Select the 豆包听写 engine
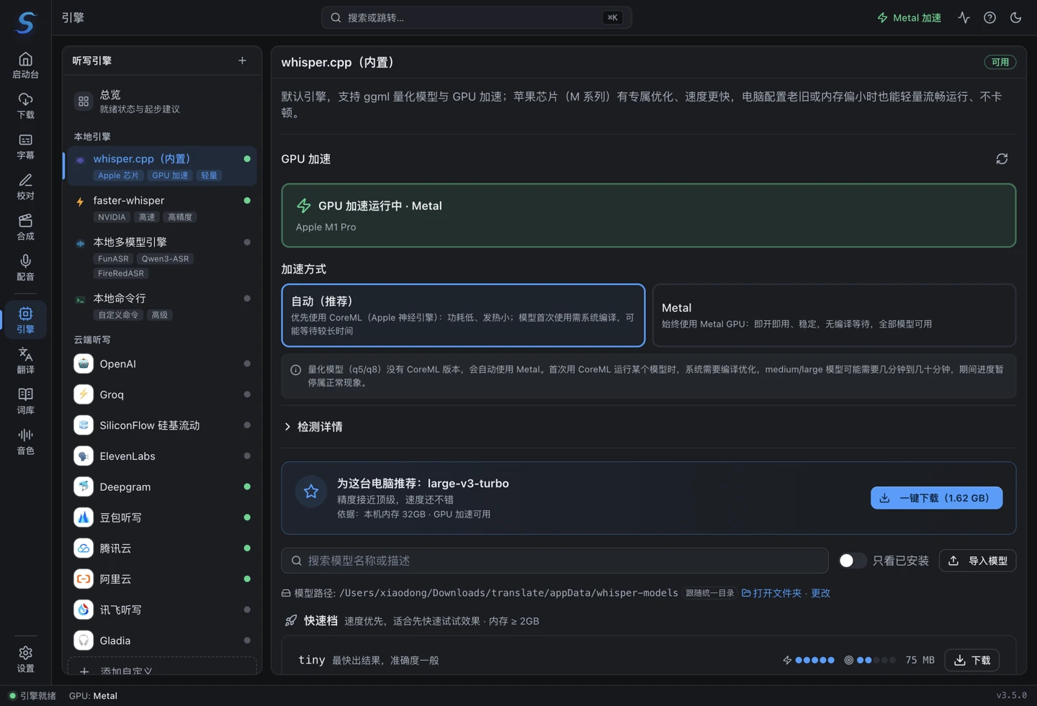The image size is (1037, 706). point(163,517)
